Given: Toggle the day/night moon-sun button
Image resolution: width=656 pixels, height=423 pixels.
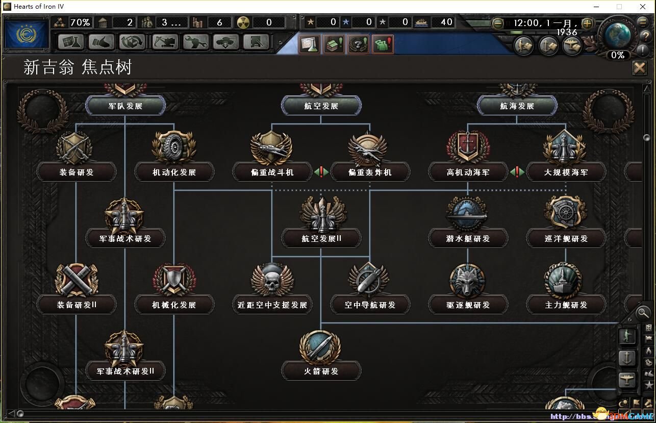Looking at the screenshot, I should 624,404.
